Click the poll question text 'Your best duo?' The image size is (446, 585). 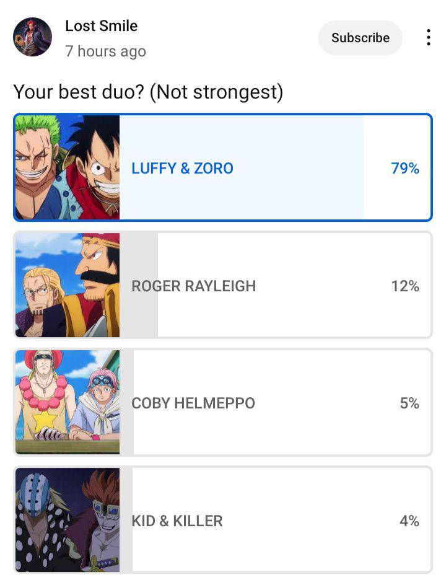pos(79,92)
